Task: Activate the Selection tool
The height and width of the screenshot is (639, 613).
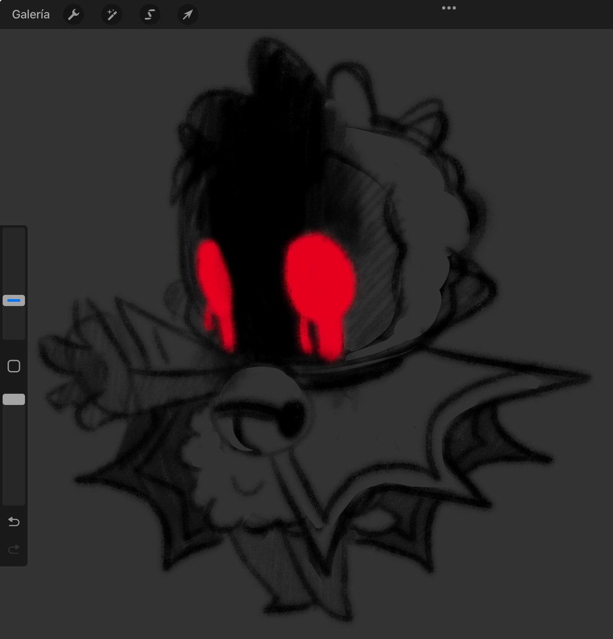Action: coord(150,14)
